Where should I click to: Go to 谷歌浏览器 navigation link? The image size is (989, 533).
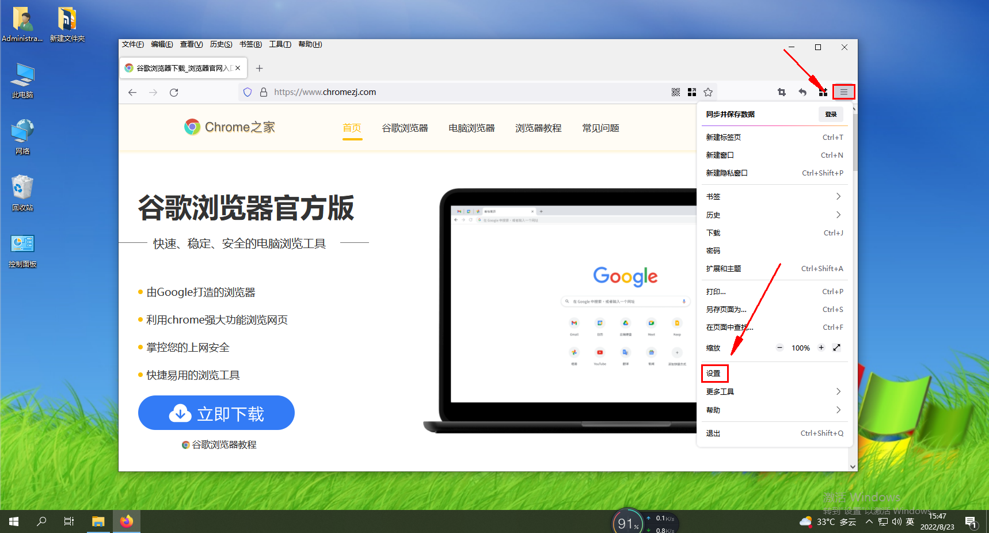pos(405,128)
